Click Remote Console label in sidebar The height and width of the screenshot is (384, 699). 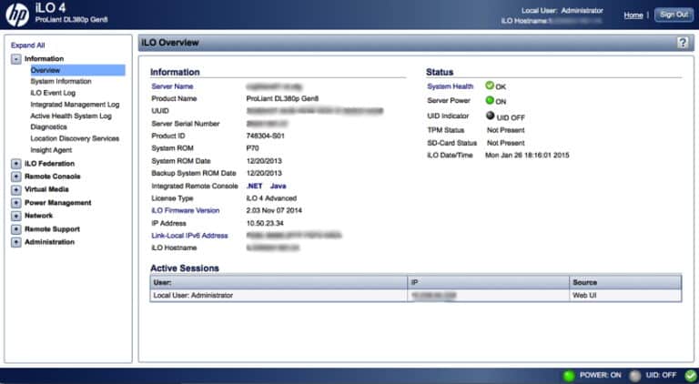point(53,177)
